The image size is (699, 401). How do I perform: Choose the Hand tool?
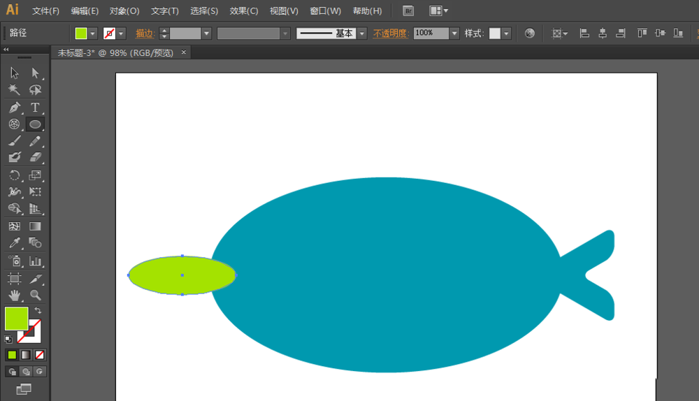coord(15,296)
